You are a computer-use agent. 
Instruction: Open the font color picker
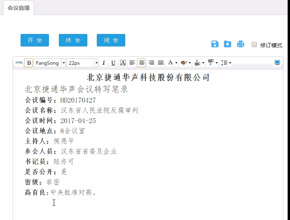tap(172, 63)
